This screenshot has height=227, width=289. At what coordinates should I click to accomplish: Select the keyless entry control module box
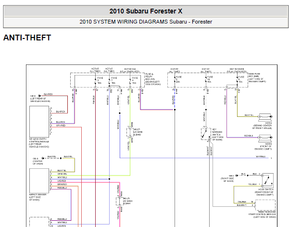pos(39,122)
